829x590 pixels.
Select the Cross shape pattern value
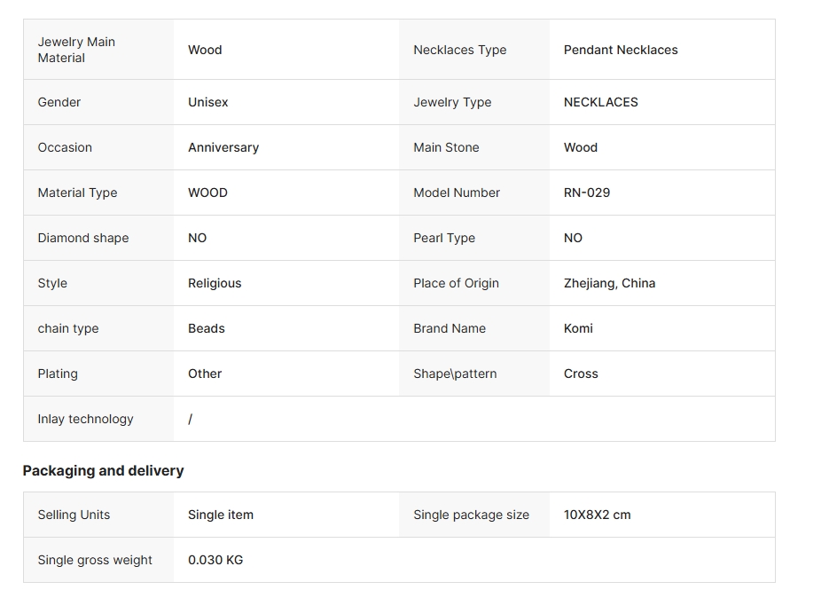[x=581, y=374]
